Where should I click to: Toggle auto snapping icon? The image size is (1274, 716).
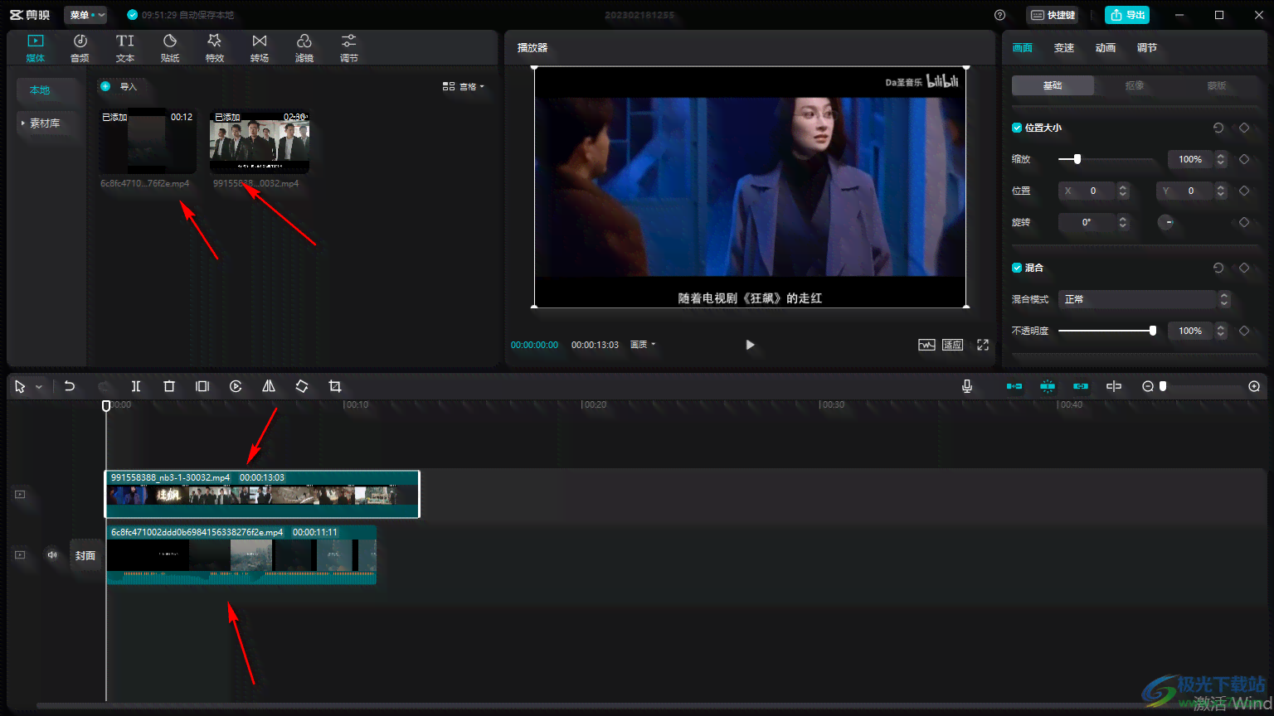click(x=1048, y=386)
